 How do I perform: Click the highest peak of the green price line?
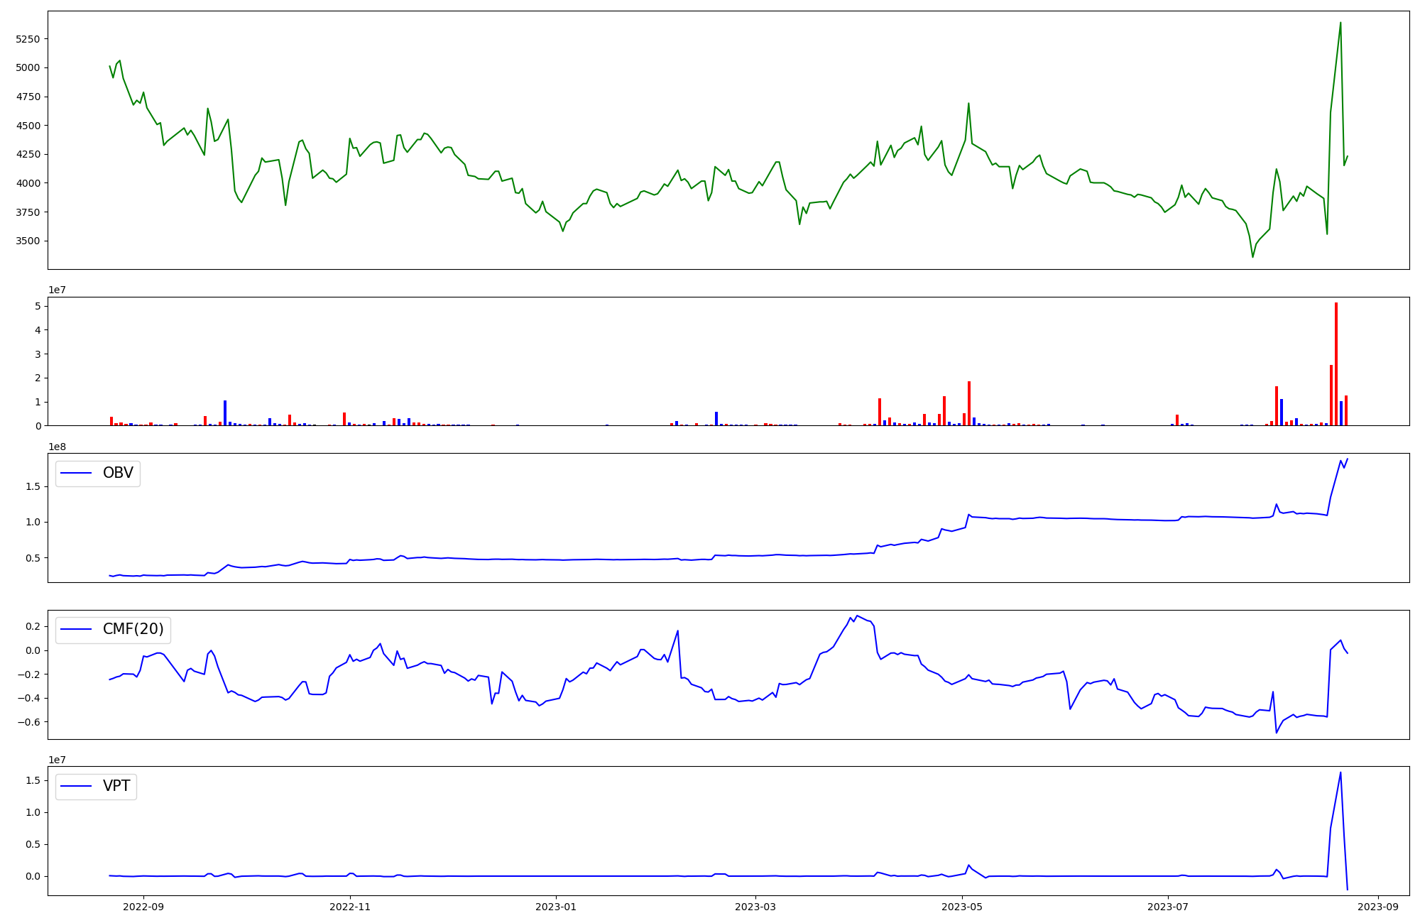[1340, 23]
